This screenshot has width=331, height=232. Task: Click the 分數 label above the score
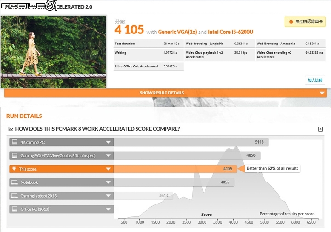point(120,22)
